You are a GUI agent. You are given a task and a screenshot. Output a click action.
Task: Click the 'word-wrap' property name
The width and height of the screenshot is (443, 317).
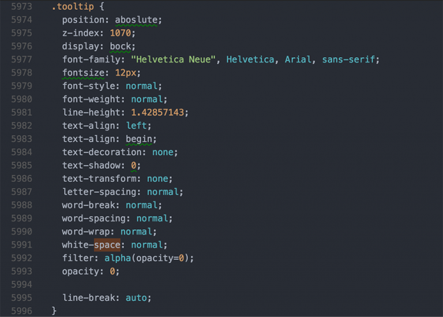pos(86,232)
